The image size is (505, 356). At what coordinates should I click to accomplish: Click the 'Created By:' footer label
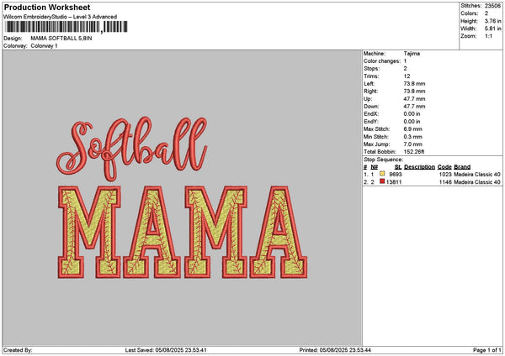pyautogui.click(x=18, y=350)
